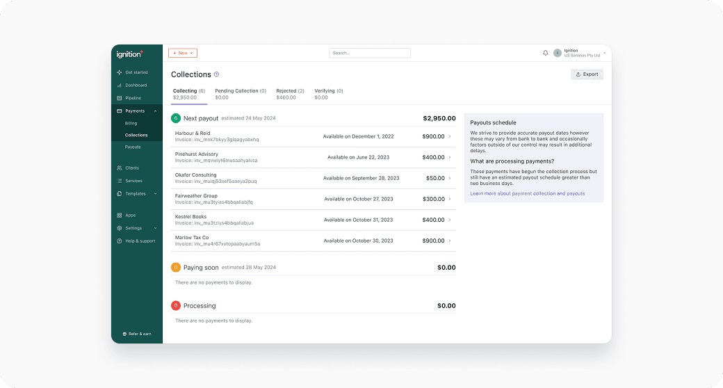Select the Marlow Tax Co client name

[192, 238]
